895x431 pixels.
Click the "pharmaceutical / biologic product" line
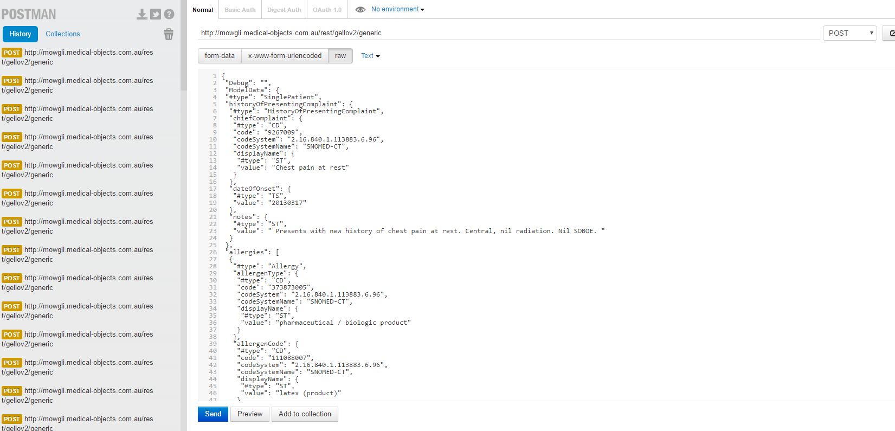pyautogui.click(x=326, y=323)
